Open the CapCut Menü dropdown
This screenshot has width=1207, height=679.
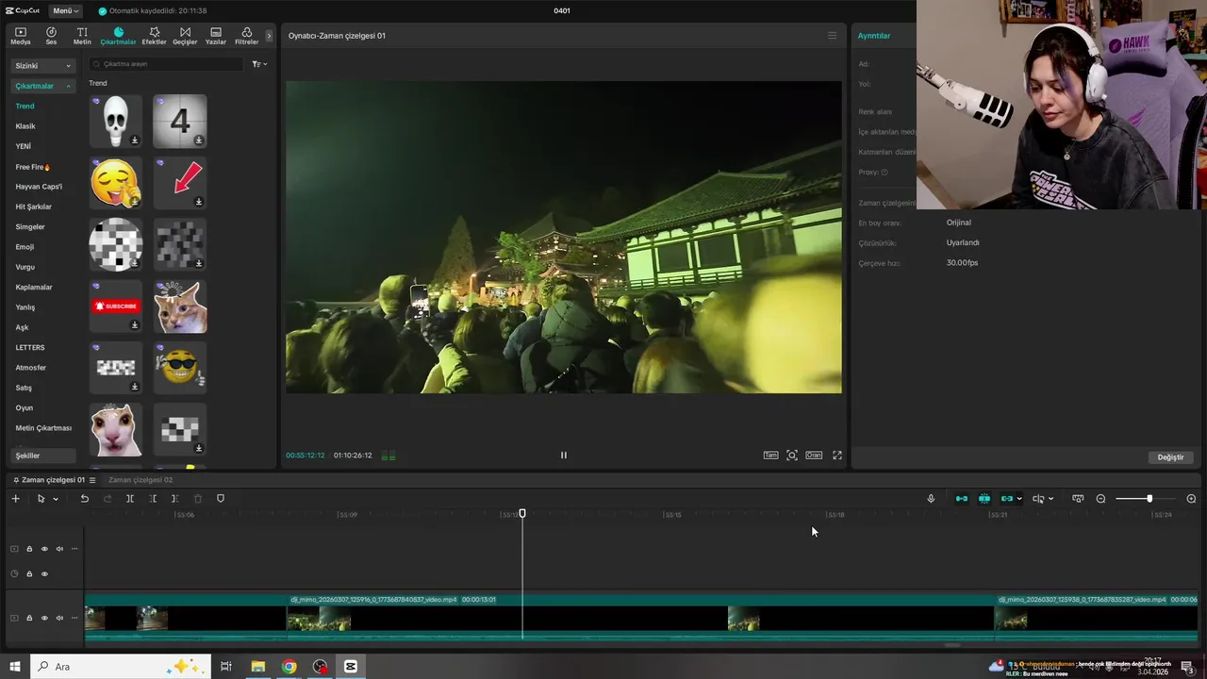(x=65, y=10)
